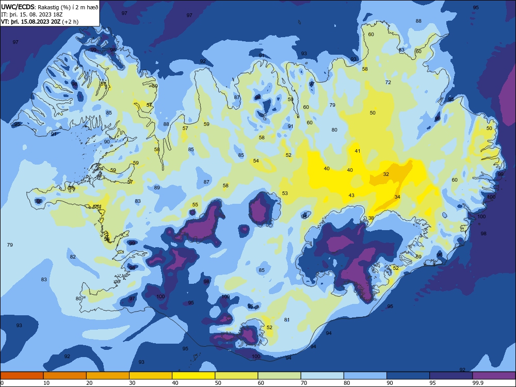Click the pale blue 70–80 legend swatch
The width and height of the screenshot is (516, 387).
pyautogui.click(x=322, y=376)
